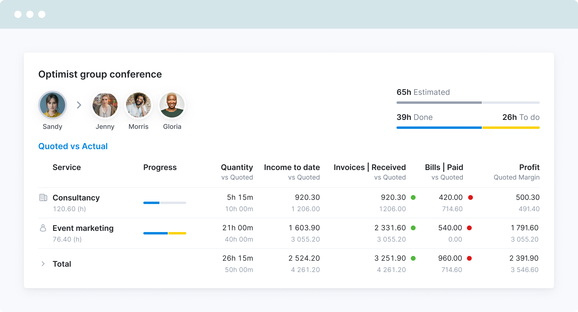Click the Event marketing person icon

tap(43, 228)
